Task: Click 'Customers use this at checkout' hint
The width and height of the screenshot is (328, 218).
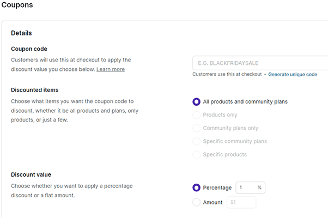Action: (x=227, y=74)
